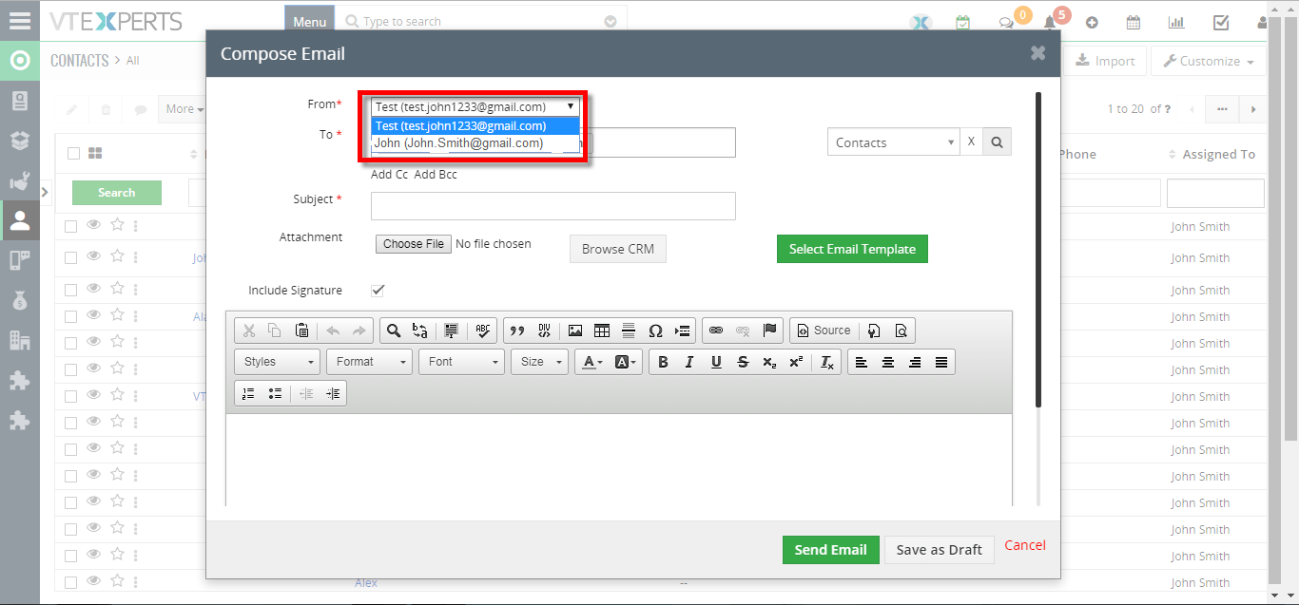Uncheck the Include Signature checkbox
Image resolution: width=1299 pixels, height=605 pixels.
point(378,290)
